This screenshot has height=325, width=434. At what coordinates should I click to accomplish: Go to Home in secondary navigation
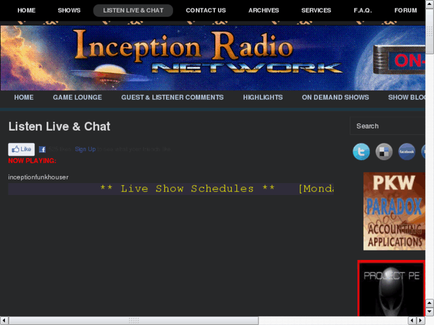(x=24, y=97)
